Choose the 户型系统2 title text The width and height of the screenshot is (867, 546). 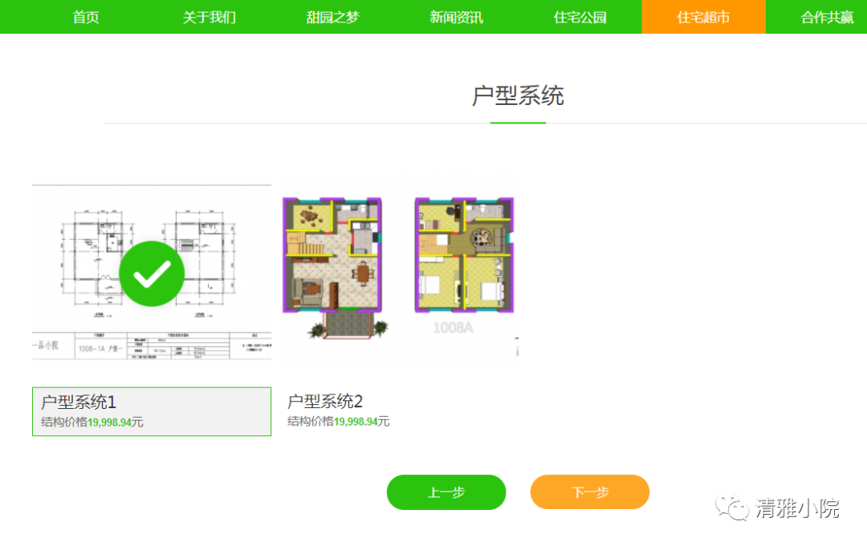pyautogui.click(x=325, y=402)
